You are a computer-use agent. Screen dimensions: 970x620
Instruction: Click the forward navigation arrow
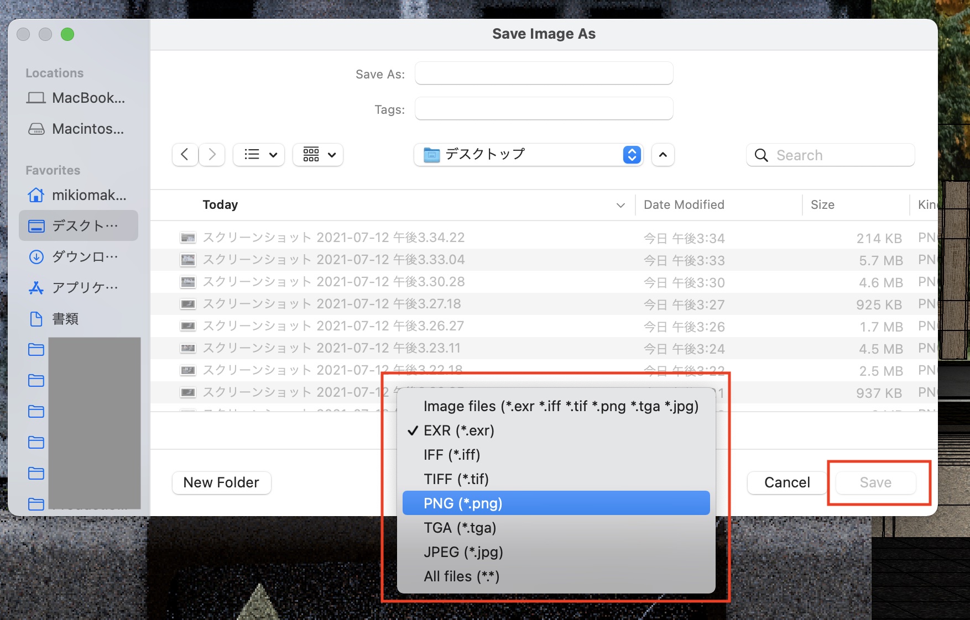point(212,155)
